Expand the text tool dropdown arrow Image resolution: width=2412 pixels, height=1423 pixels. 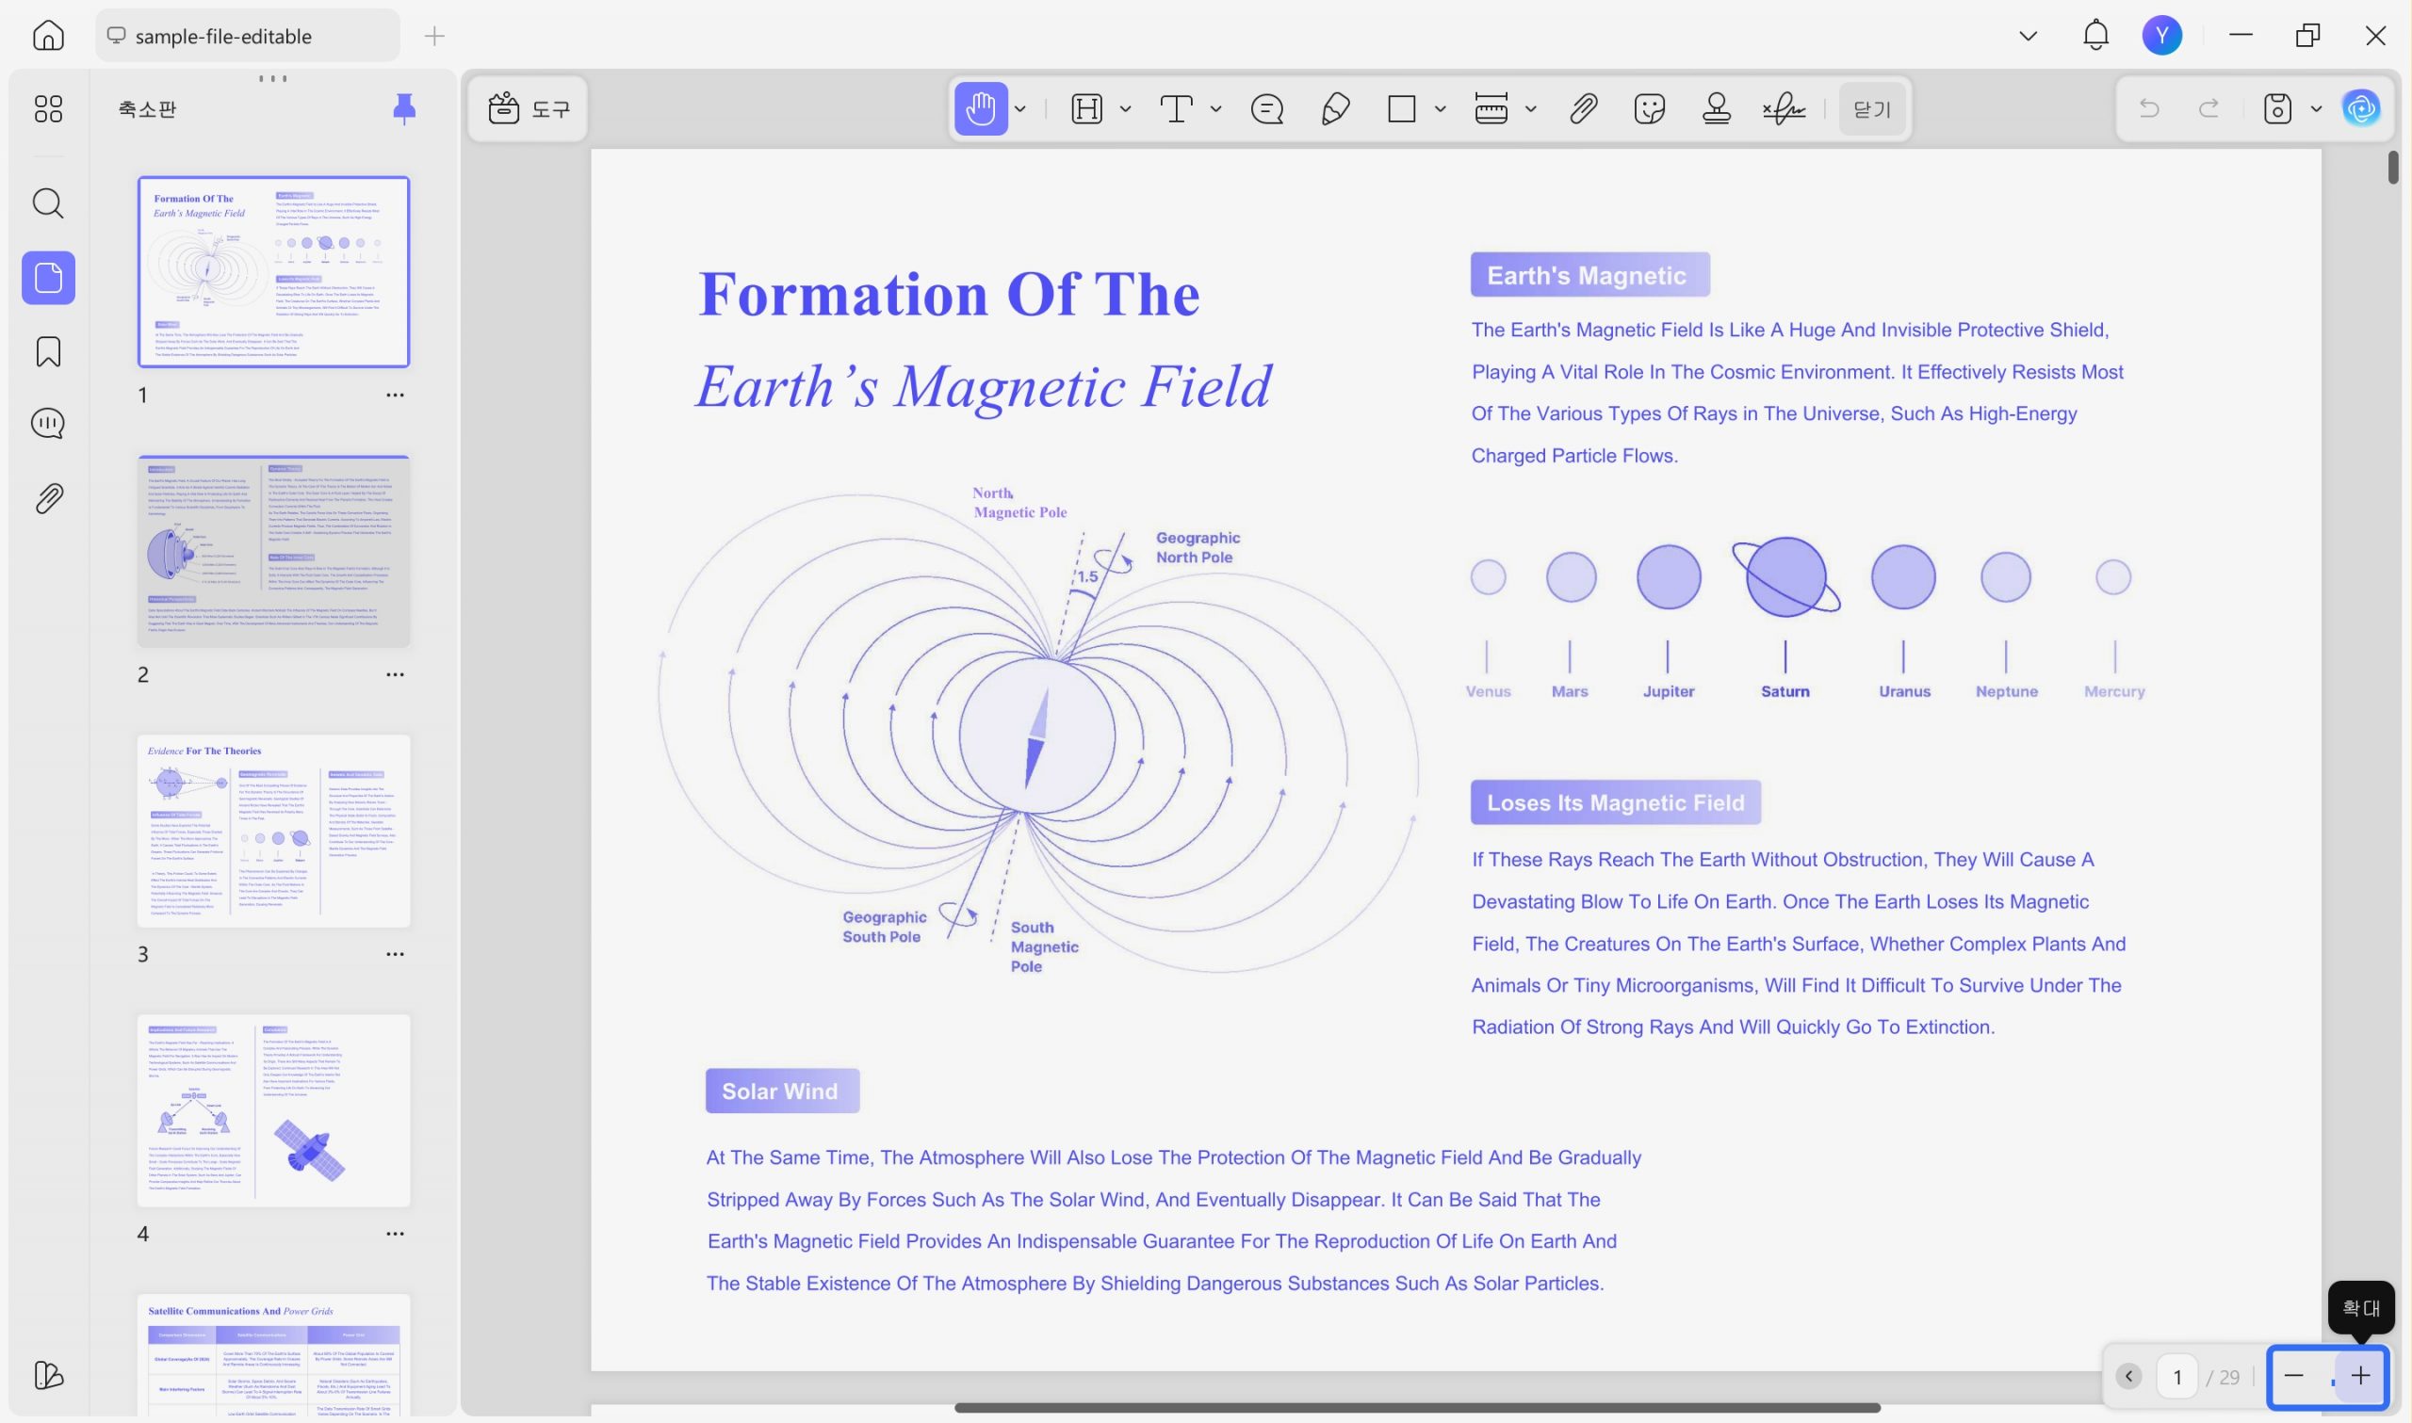click(x=1216, y=109)
